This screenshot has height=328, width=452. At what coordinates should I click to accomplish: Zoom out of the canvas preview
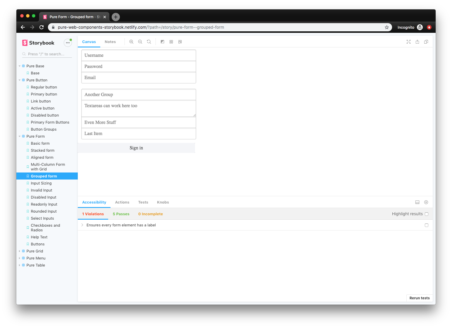click(x=140, y=42)
